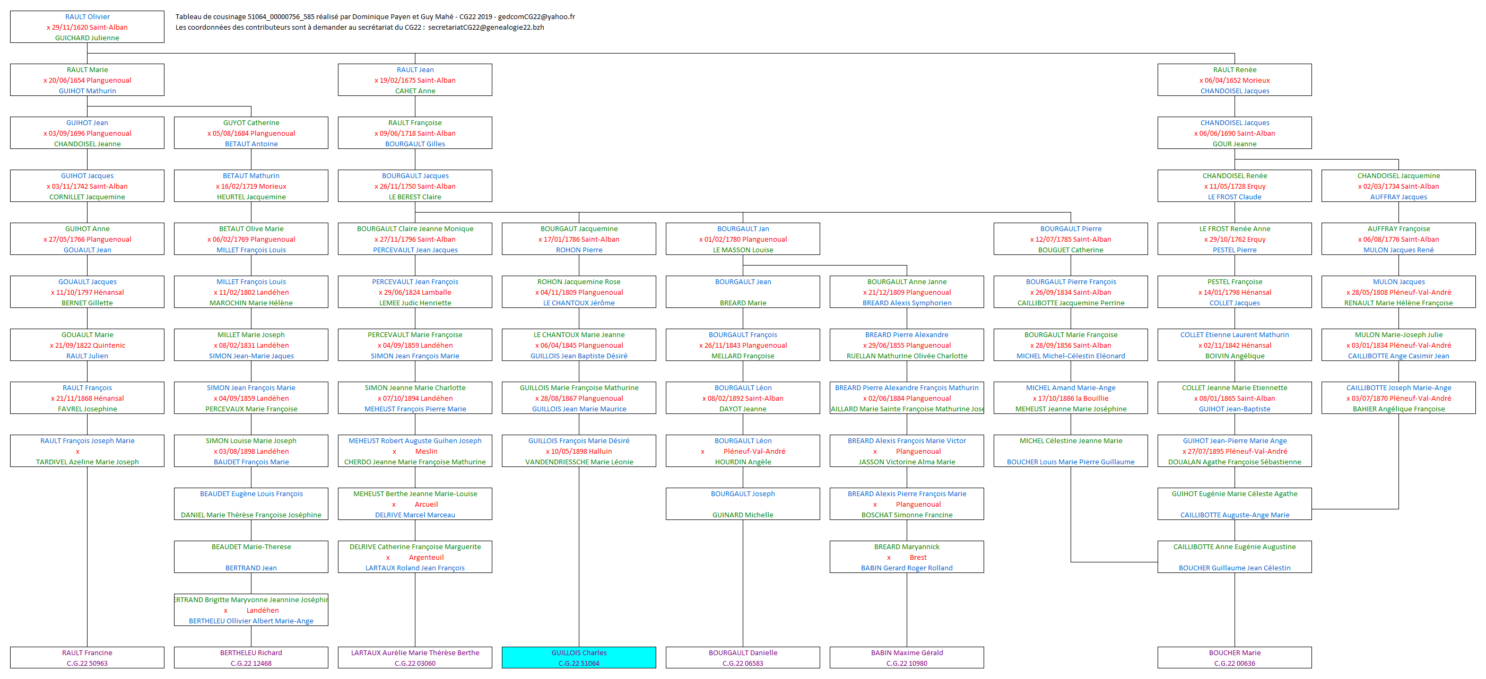Select the LARTAUX Aurélie Marie Thérèse Berthe box
The height and width of the screenshot is (679, 1486).
[x=414, y=657]
